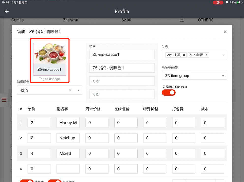Image resolution: width=244 pixels, height=182 pixels.
Task: Edit row 3 单价 value 4
Action: 39,153
